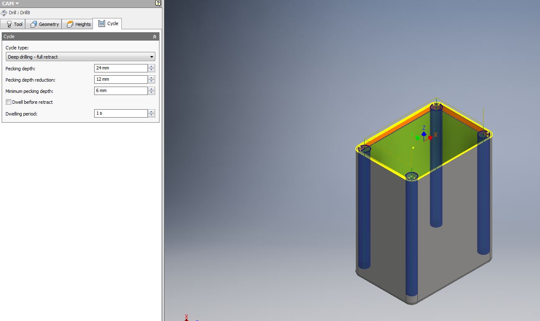Switch to the Heights tab
The image size is (540, 321).
[x=78, y=24]
